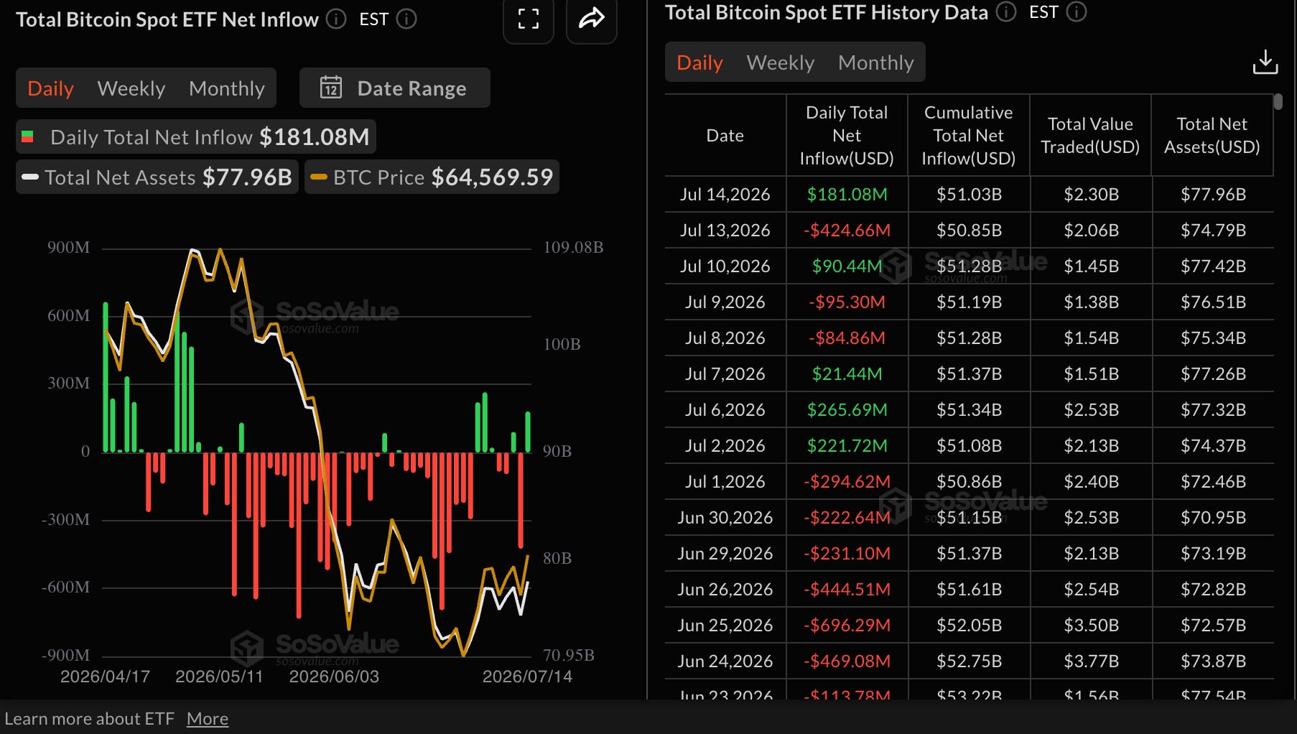1297x734 pixels.
Task: Click the -$696.29M outflow cell
Action: tap(847, 626)
